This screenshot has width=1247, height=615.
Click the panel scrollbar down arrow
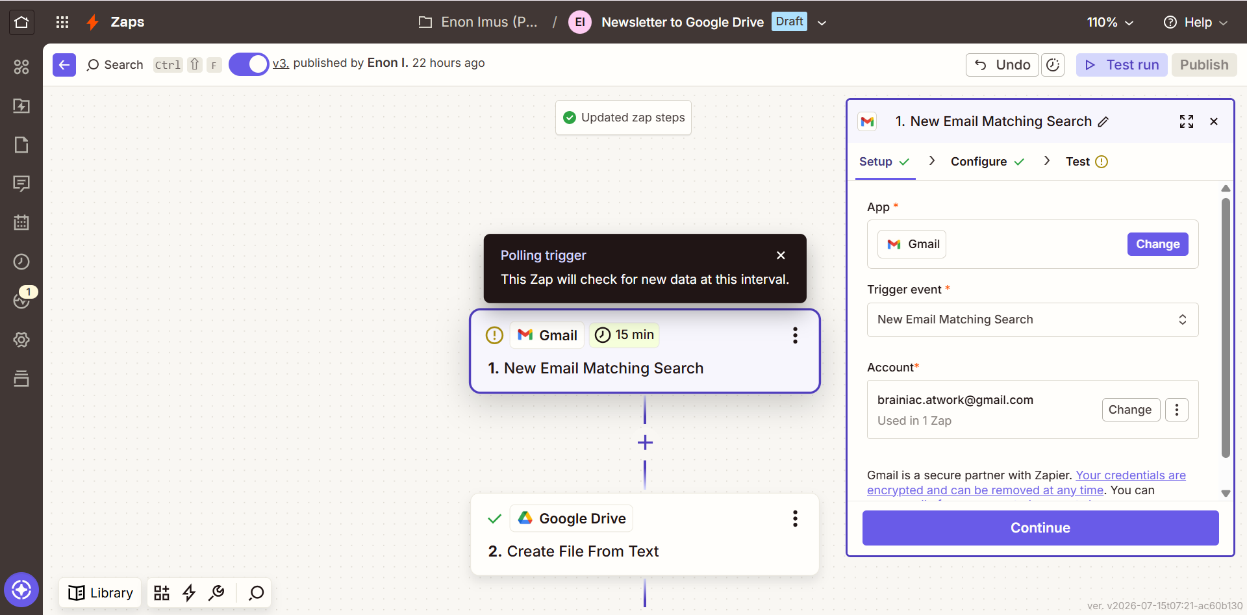(x=1226, y=494)
